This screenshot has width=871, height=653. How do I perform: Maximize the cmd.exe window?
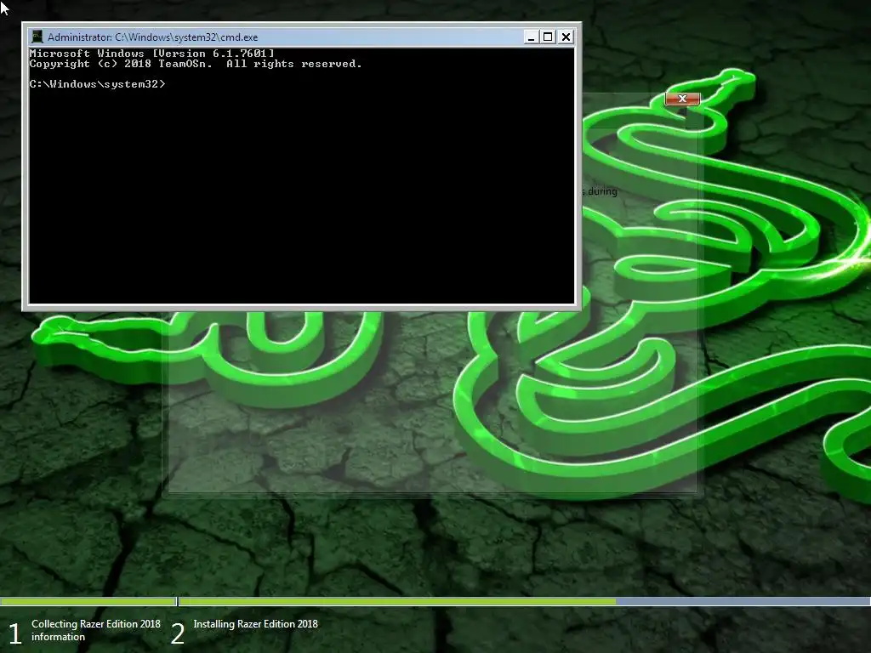point(549,37)
